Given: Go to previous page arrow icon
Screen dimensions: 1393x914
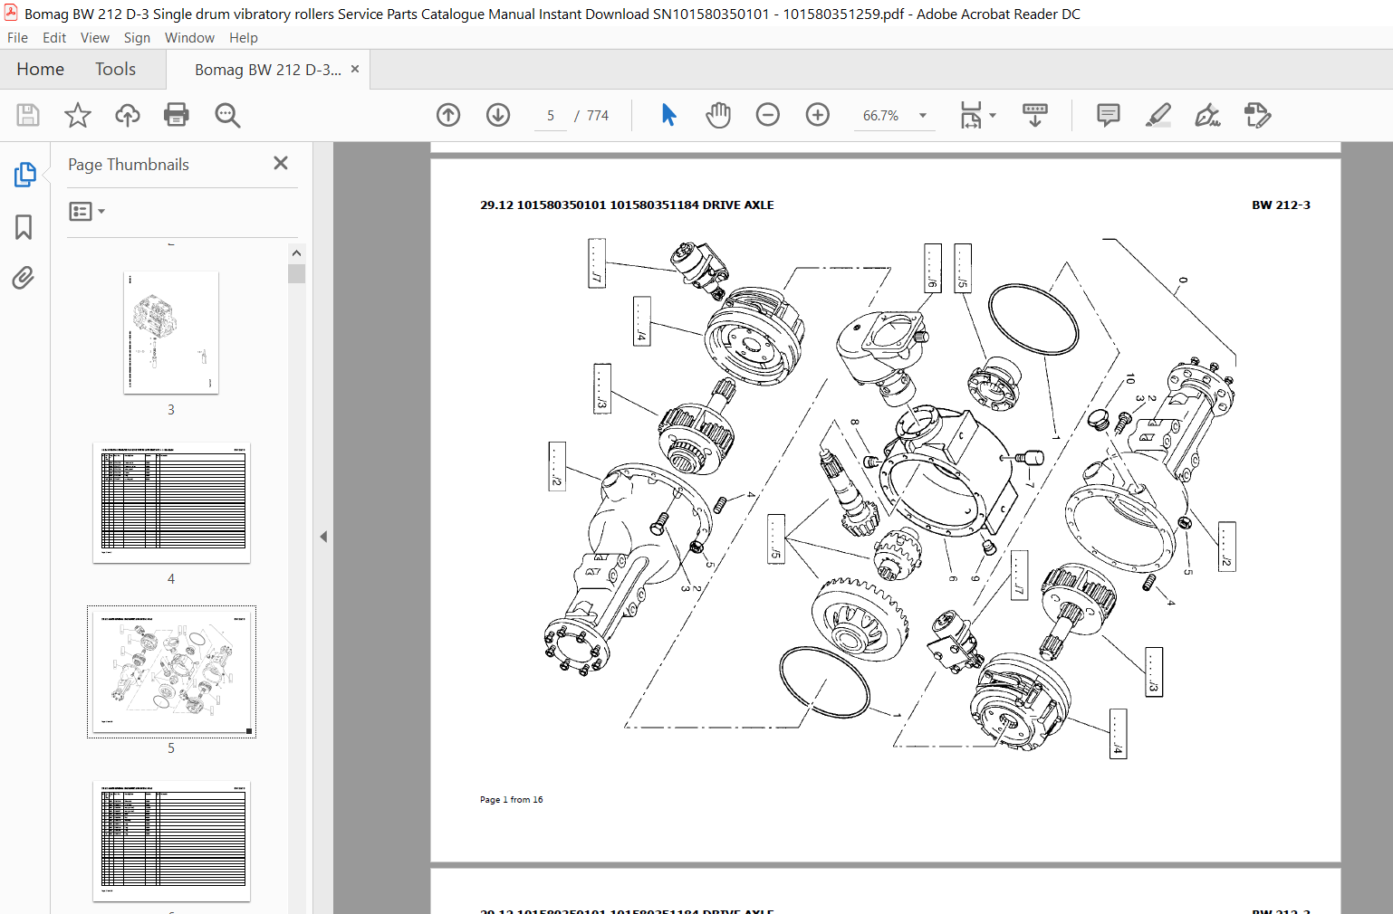Looking at the screenshot, I should [x=448, y=115].
